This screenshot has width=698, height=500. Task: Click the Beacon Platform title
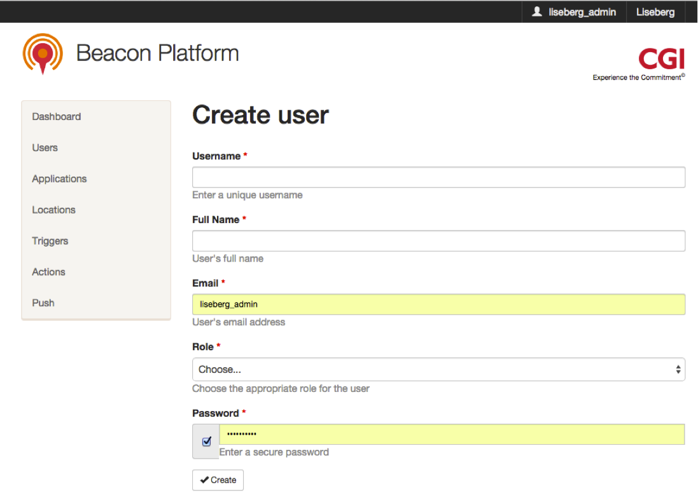[158, 53]
